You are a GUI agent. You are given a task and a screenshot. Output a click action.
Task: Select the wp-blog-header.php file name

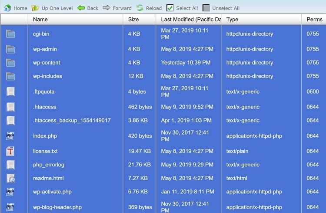coord(57,207)
